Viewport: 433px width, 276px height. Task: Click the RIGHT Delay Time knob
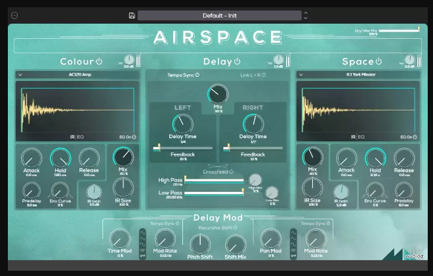[253, 124]
